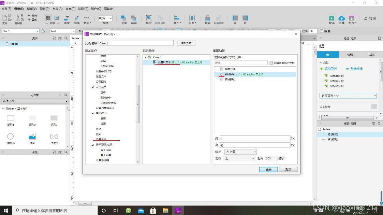Toggle the 隐藏 checkbox in toolbar
Viewport: 383px width, 215px height.
[322, 31]
